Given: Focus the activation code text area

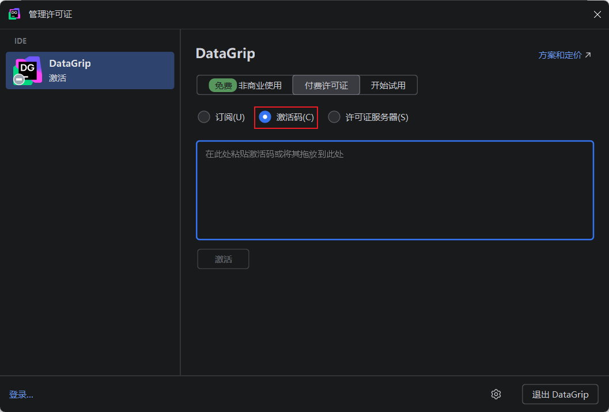Looking at the screenshot, I should pyautogui.click(x=395, y=190).
